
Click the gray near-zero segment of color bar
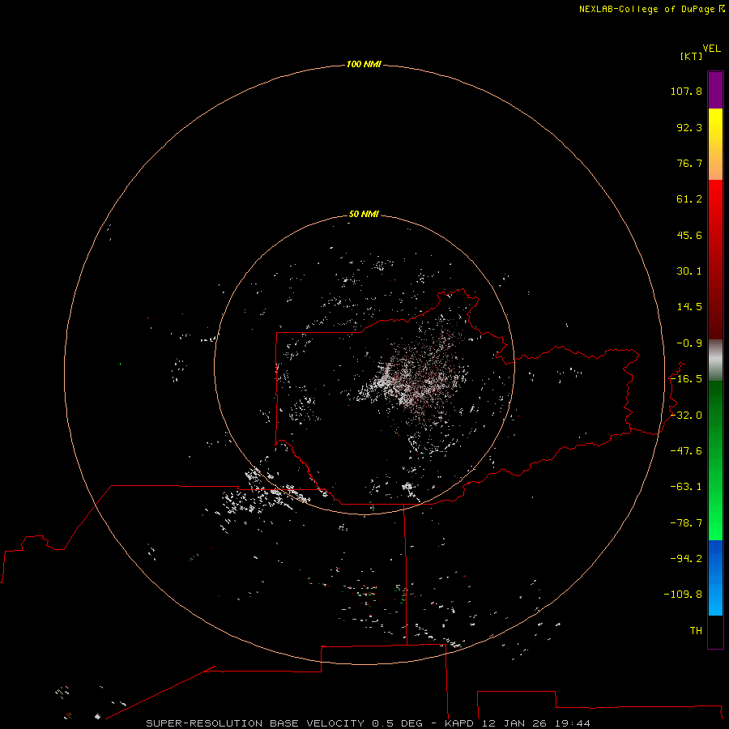click(715, 360)
